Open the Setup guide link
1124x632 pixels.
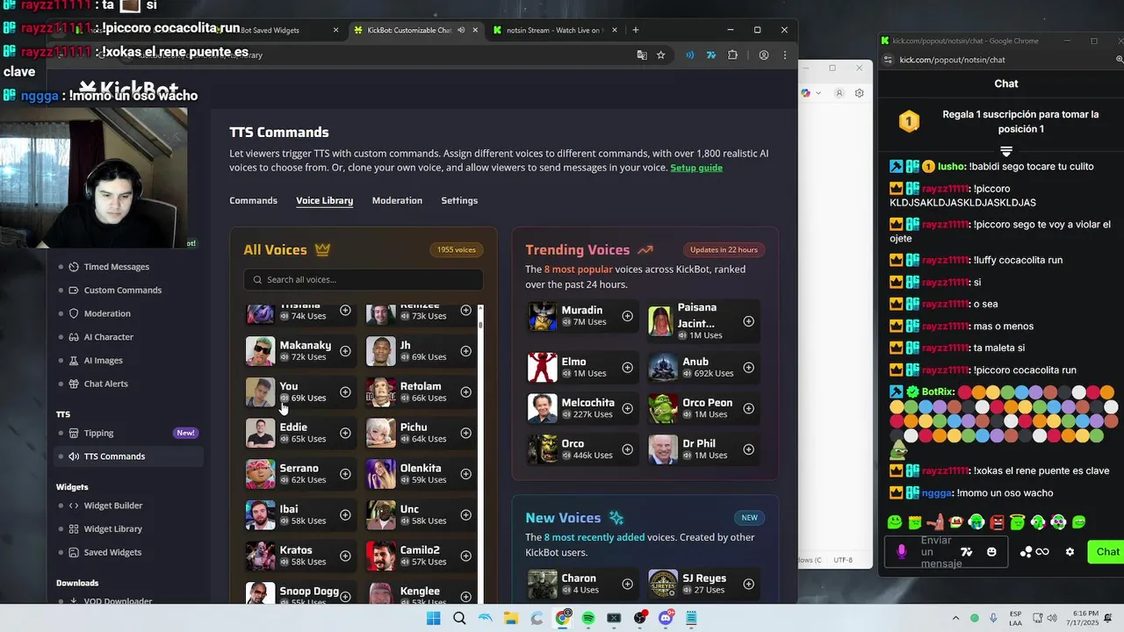tap(696, 168)
